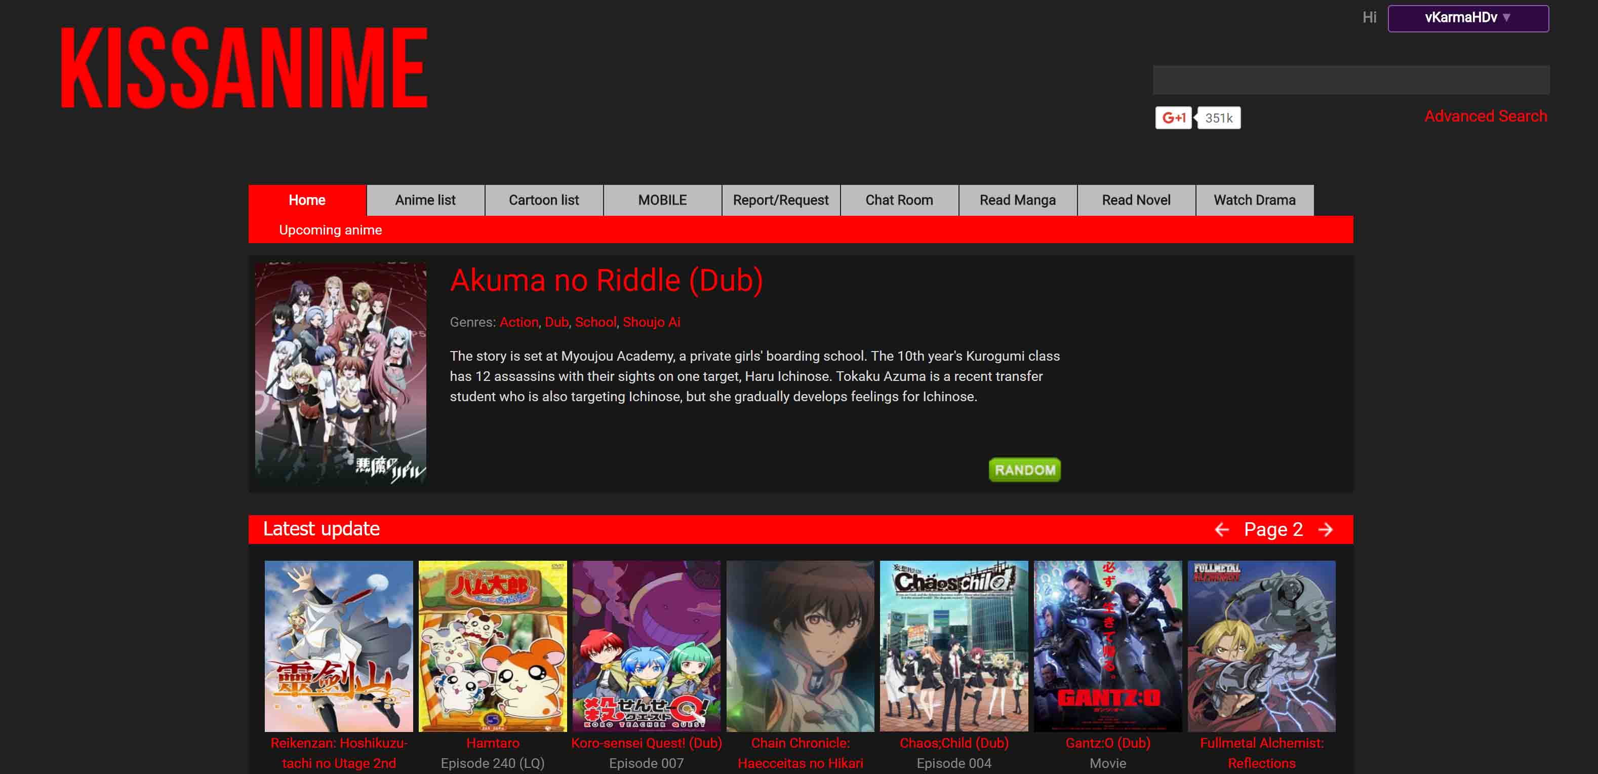The height and width of the screenshot is (774, 1598).
Task: Click the Chaos;Child 'Episode 004' text
Action: (x=954, y=763)
